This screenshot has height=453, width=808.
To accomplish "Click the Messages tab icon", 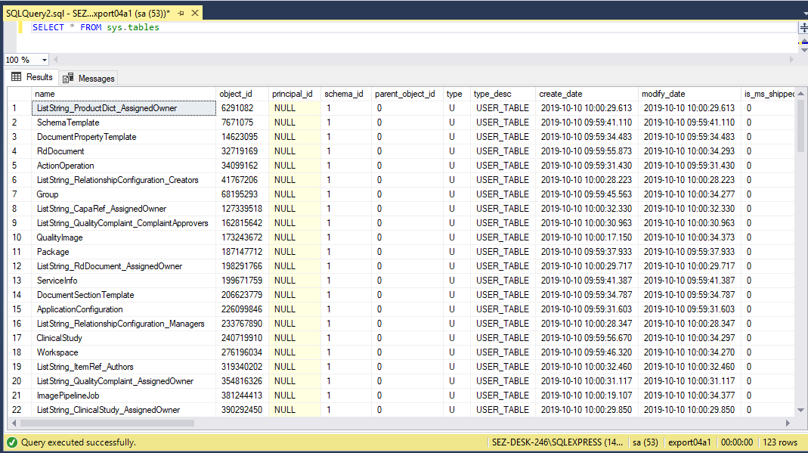I will (x=67, y=77).
